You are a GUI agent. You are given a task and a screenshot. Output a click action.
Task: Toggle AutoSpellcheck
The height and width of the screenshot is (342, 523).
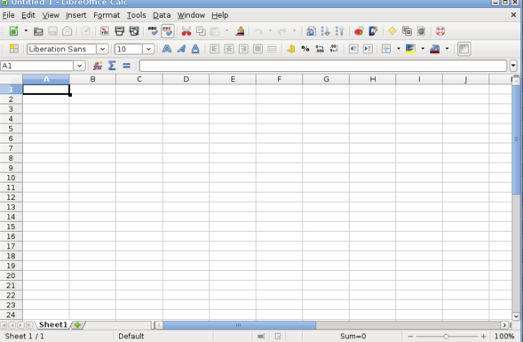(x=168, y=31)
